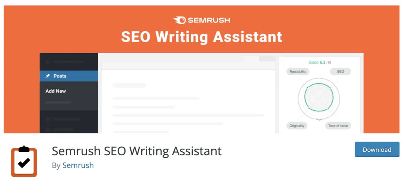The width and height of the screenshot is (402, 185).
Task: Click the pin icon beside Posts
Action: (48, 76)
